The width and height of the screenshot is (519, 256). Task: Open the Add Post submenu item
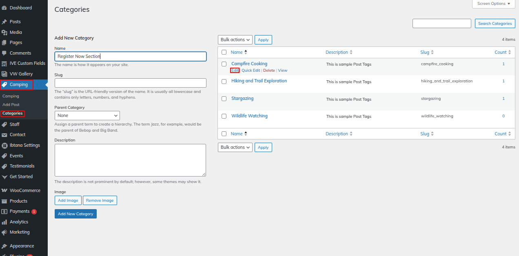tap(11, 105)
